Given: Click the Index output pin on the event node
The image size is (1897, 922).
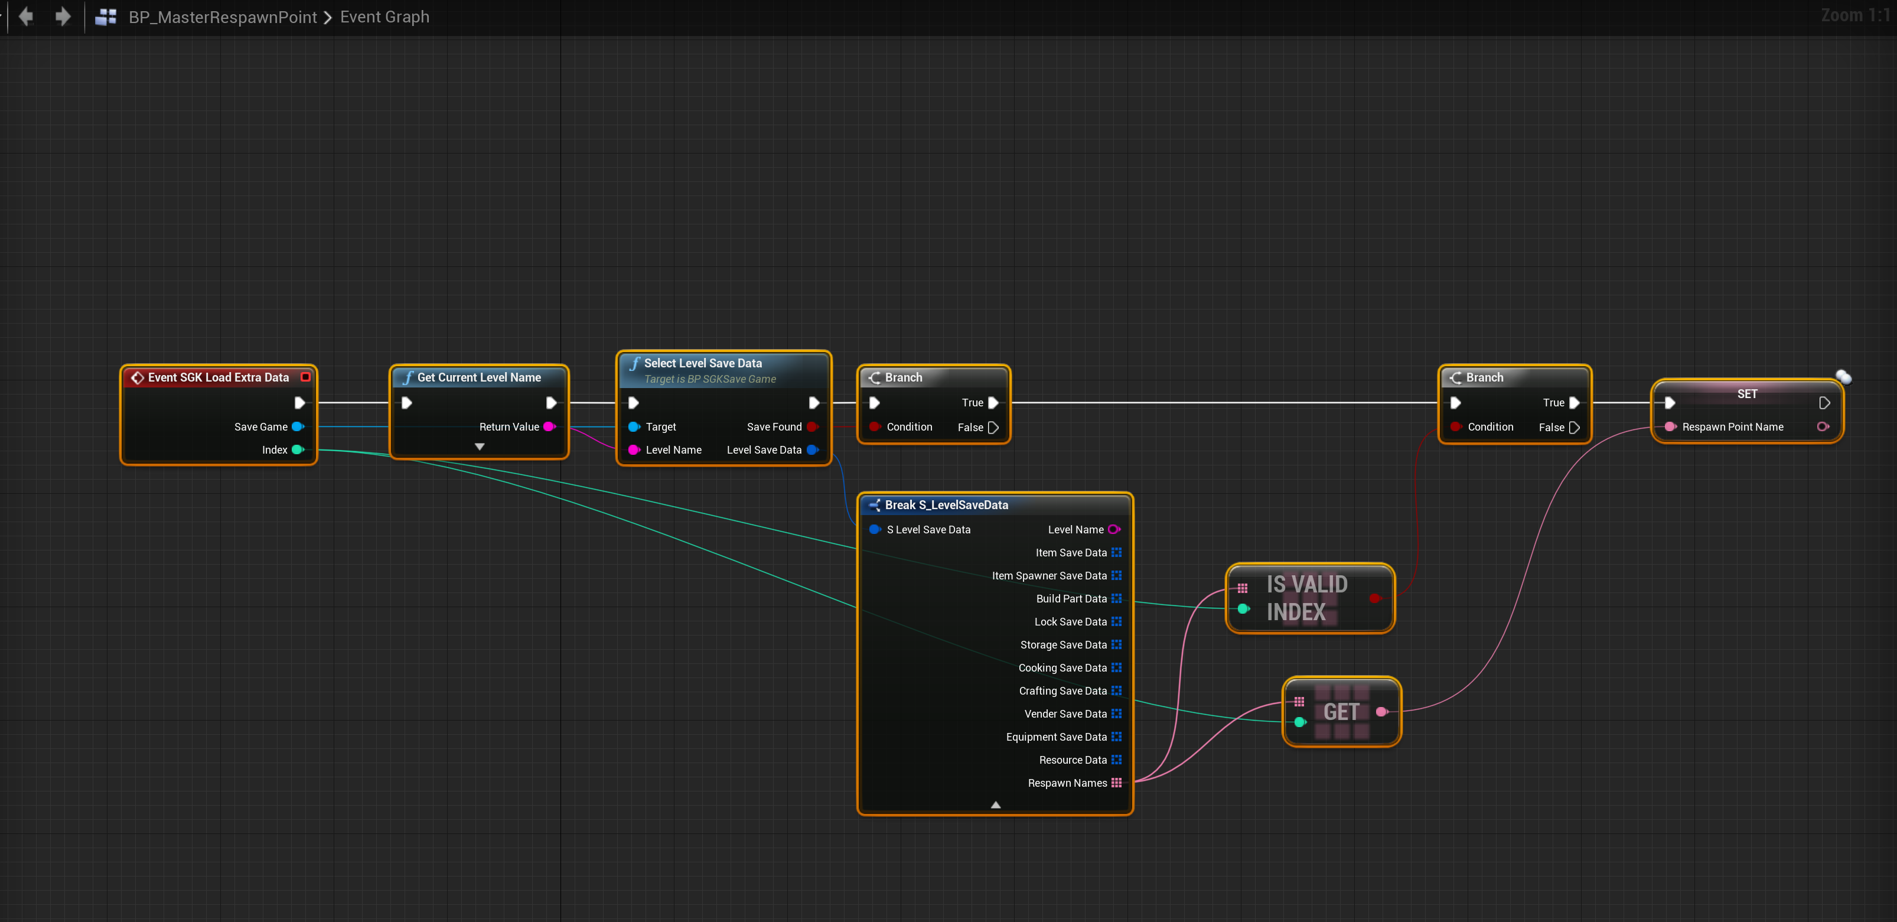Looking at the screenshot, I should (x=298, y=450).
